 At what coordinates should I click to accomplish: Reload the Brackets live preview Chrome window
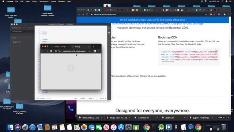51,51
